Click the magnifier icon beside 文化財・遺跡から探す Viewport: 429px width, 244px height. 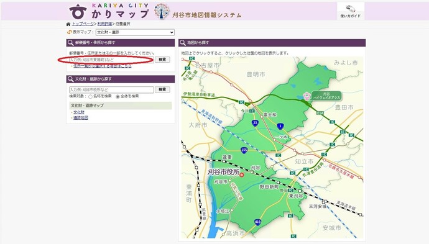point(70,79)
